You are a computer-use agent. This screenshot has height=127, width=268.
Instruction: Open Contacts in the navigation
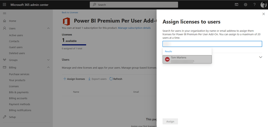point(14,41)
